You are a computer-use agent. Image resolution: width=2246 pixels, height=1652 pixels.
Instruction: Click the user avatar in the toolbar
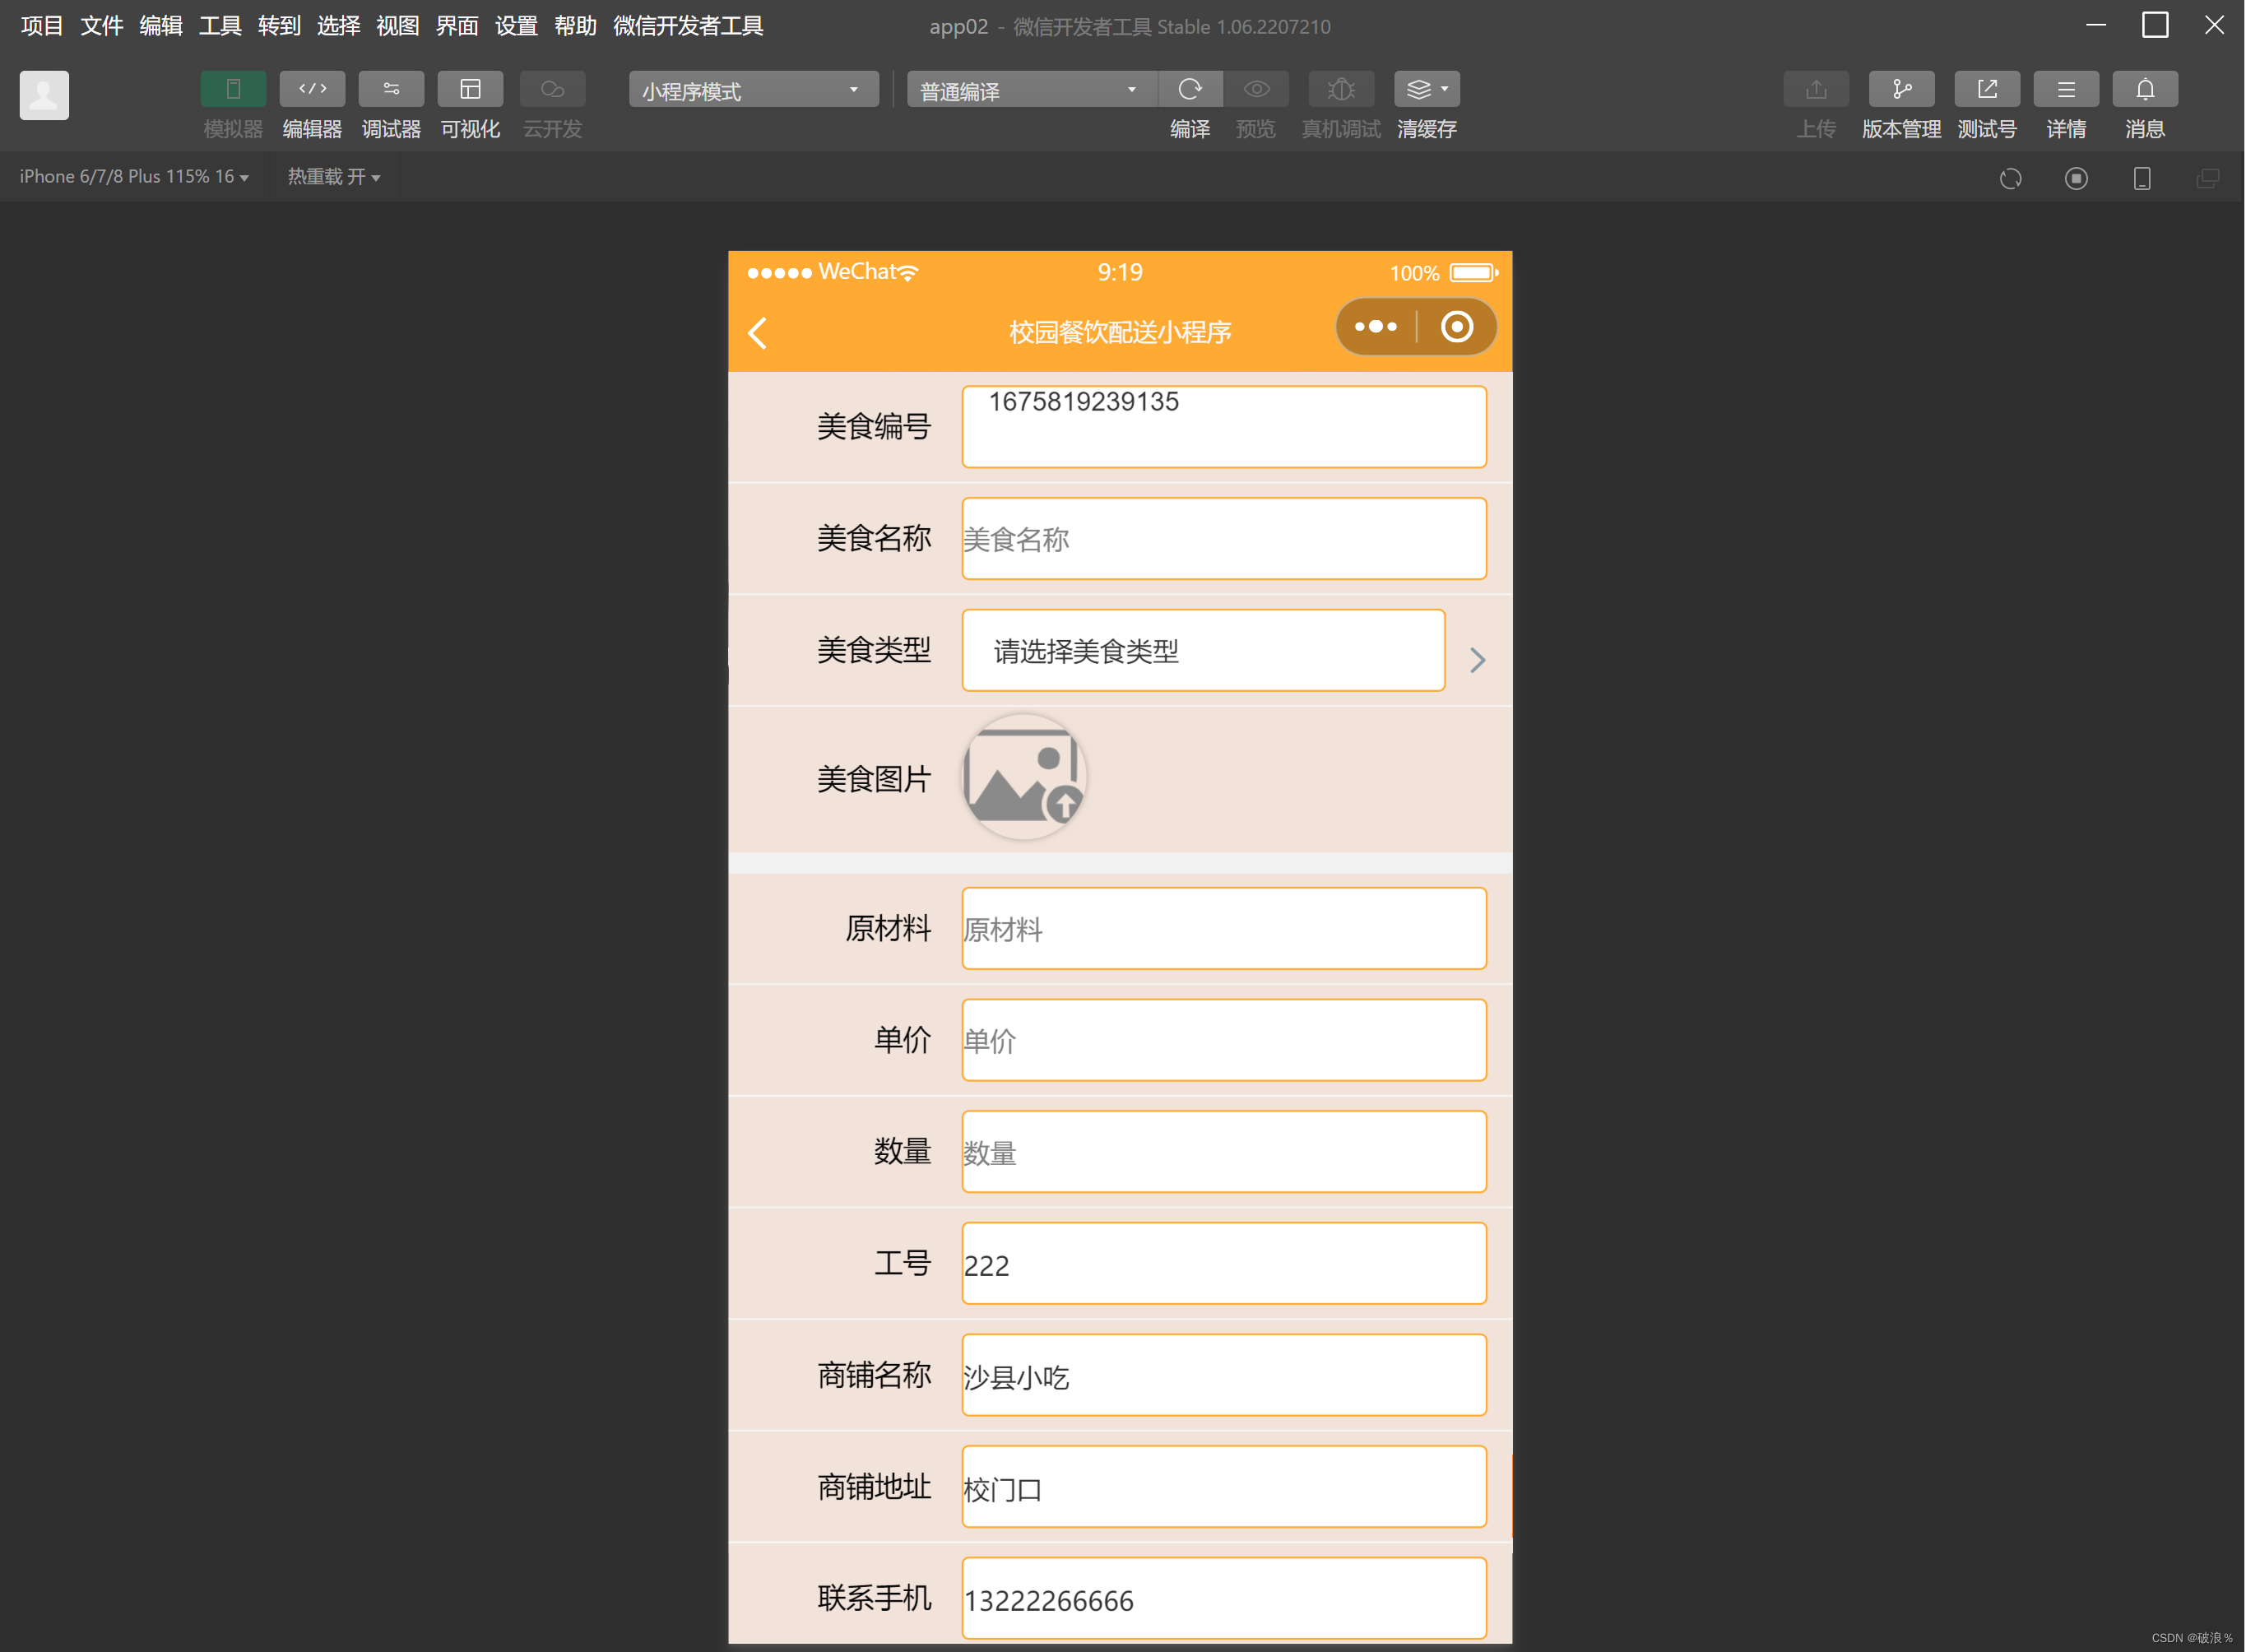(44, 95)
